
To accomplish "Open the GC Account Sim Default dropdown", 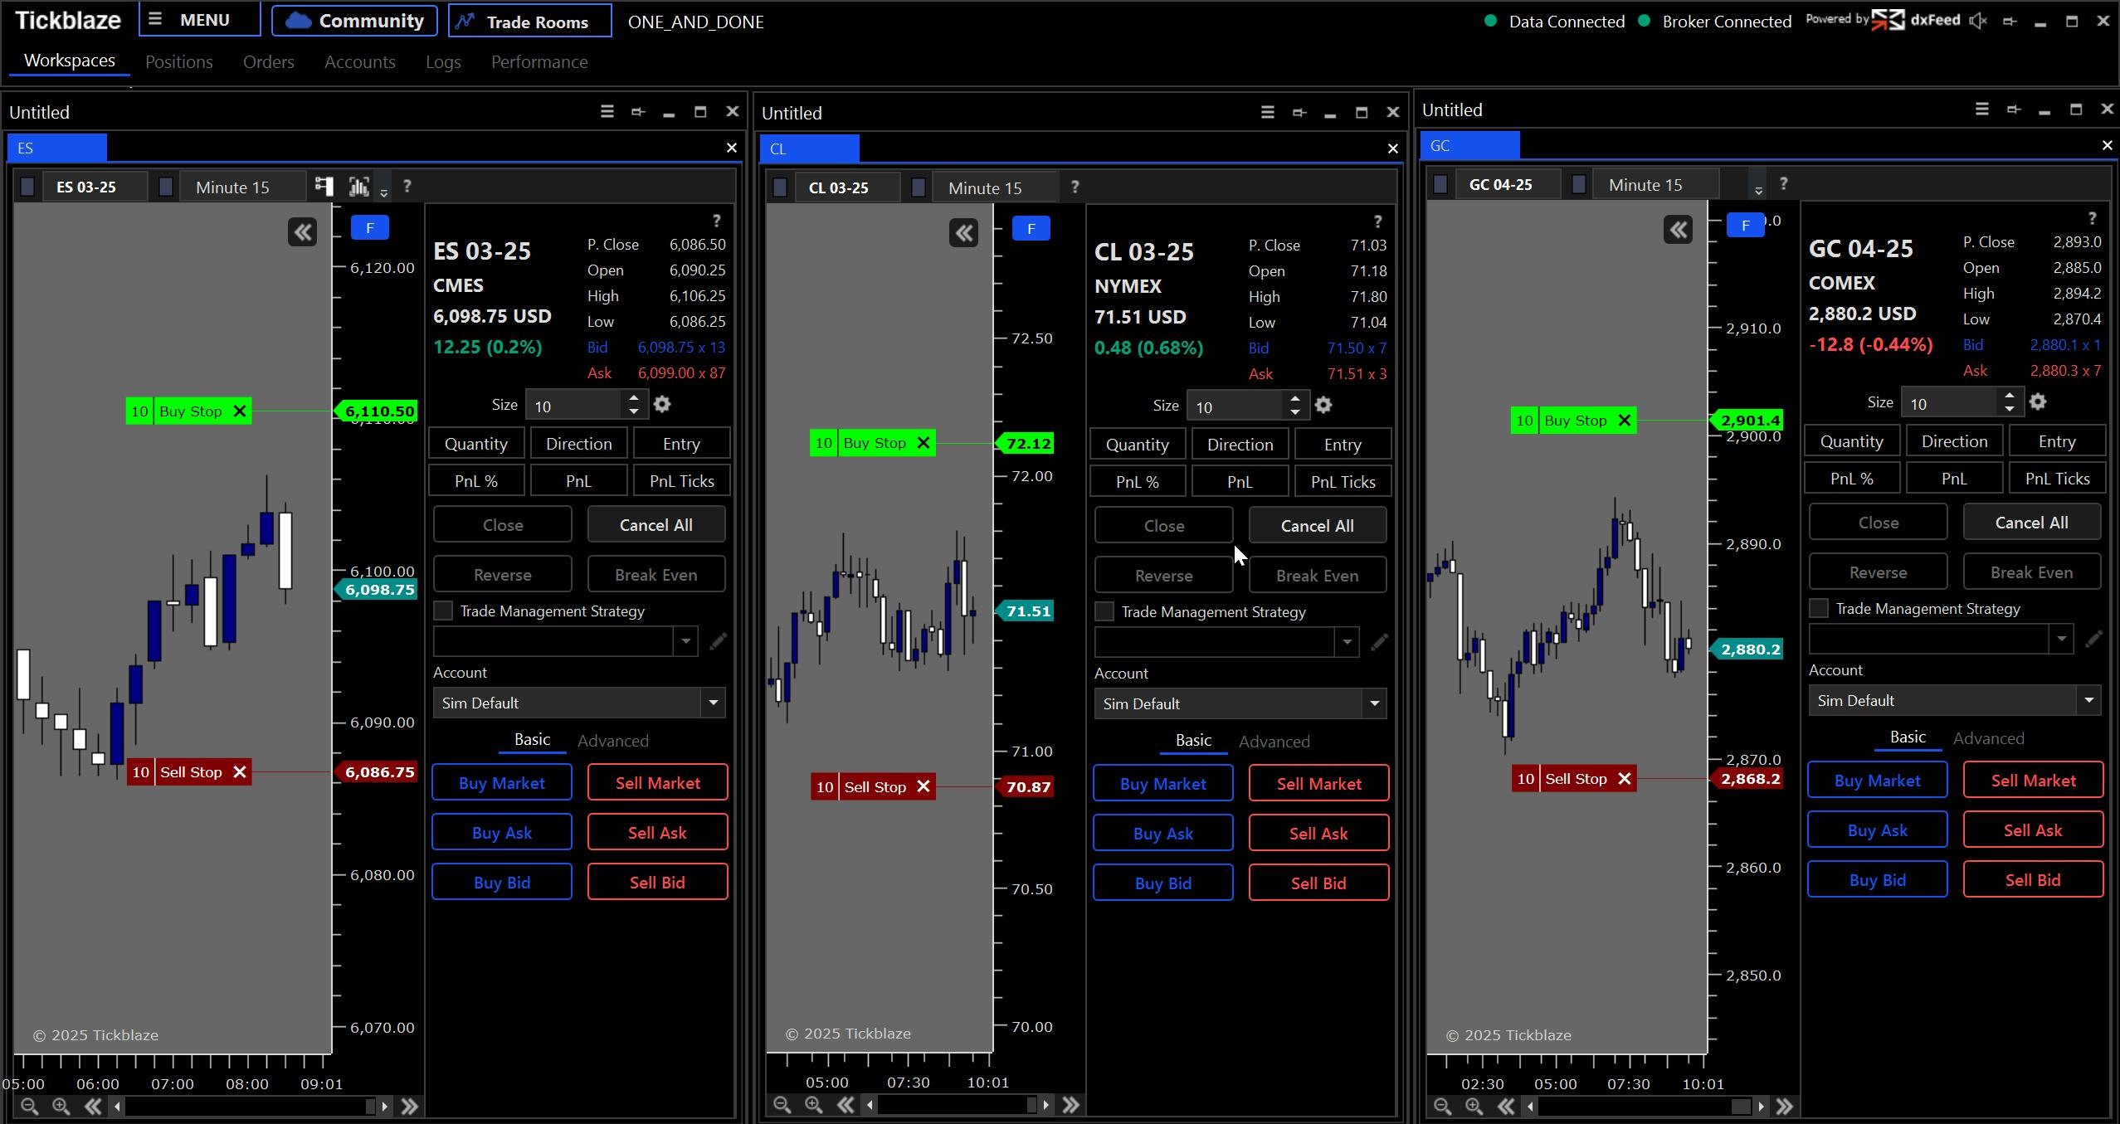I will [1955, 700].
